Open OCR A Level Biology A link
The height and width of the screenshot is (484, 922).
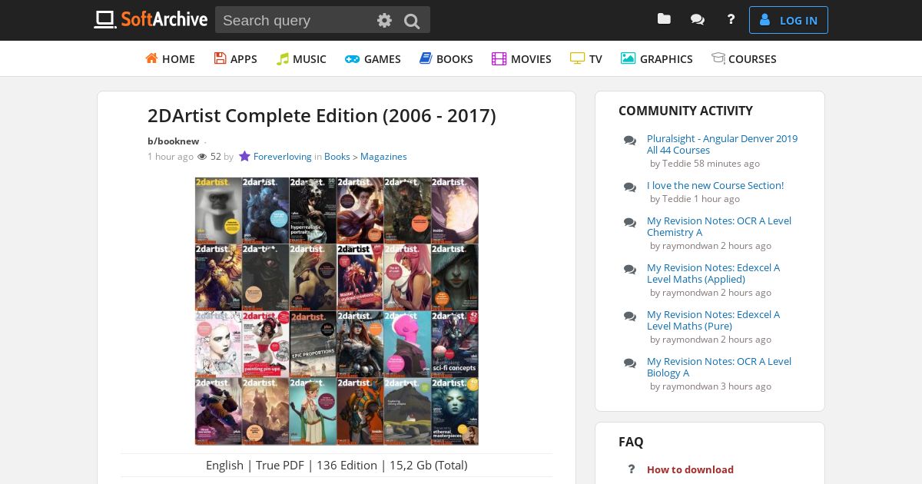click(719, 367)
